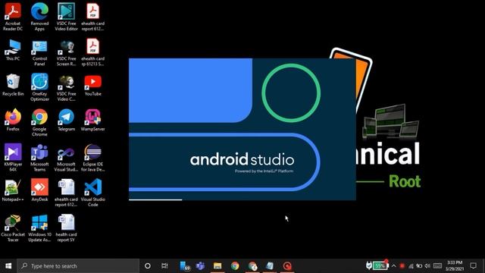Screen dimensions: 485x273
Task: Select the Recycle Bin icon
Action: tap(13, 85)
